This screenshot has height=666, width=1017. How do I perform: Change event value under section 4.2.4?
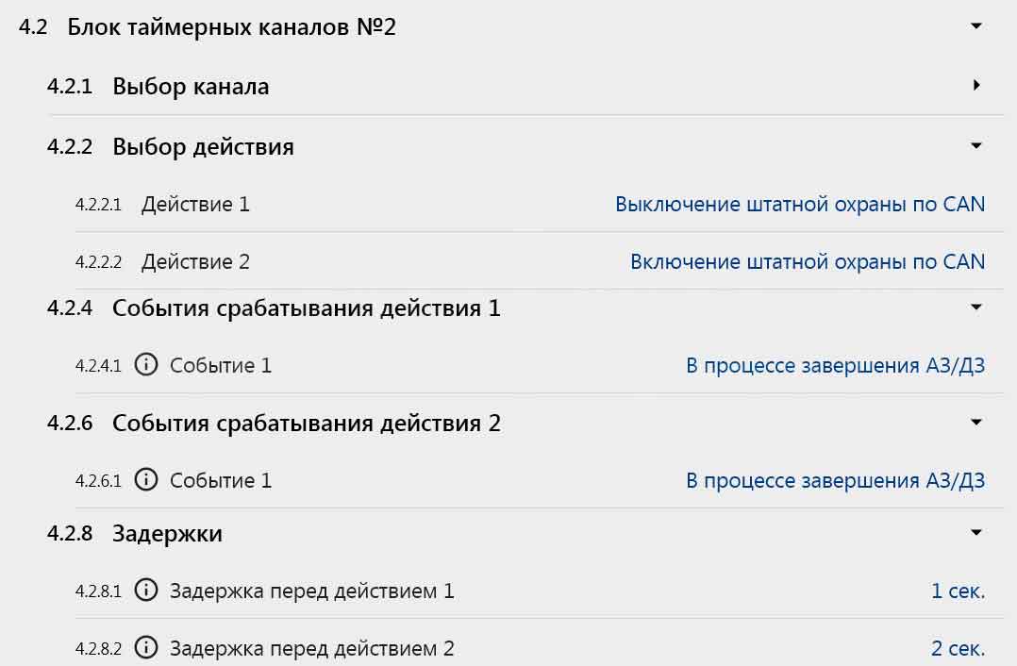click(835, 365)
